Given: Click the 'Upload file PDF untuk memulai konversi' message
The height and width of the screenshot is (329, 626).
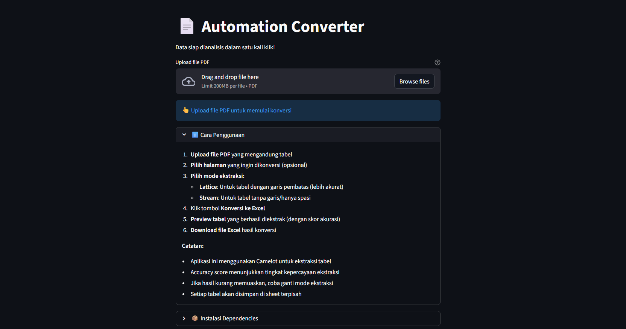Looking at the screenshot, I should (x=241, y=111).
